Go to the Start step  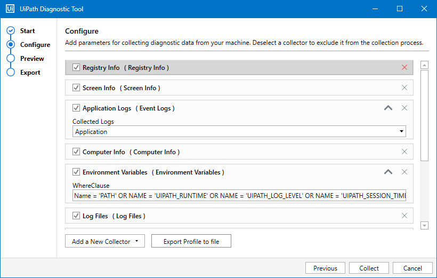27,31
